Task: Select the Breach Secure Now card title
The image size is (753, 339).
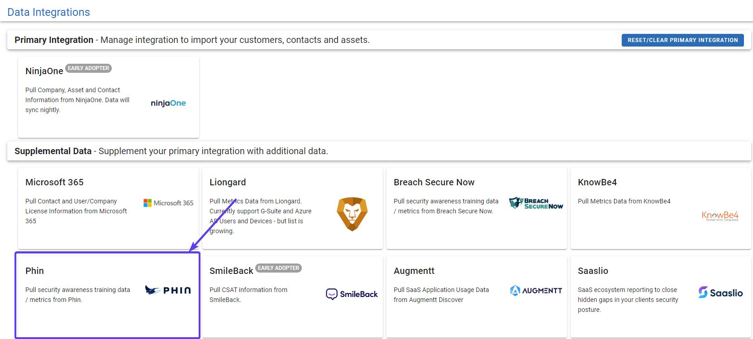Action: point(434,182)
